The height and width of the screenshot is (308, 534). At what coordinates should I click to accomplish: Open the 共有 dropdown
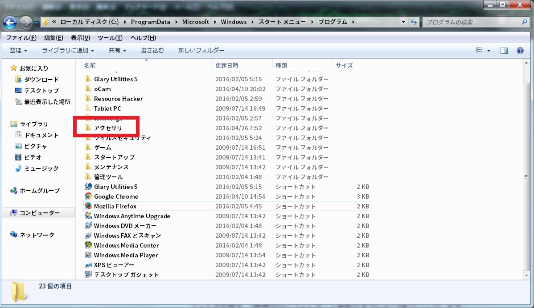coord(118,50)
